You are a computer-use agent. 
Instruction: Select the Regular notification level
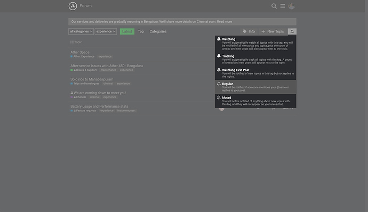(255, 87)
